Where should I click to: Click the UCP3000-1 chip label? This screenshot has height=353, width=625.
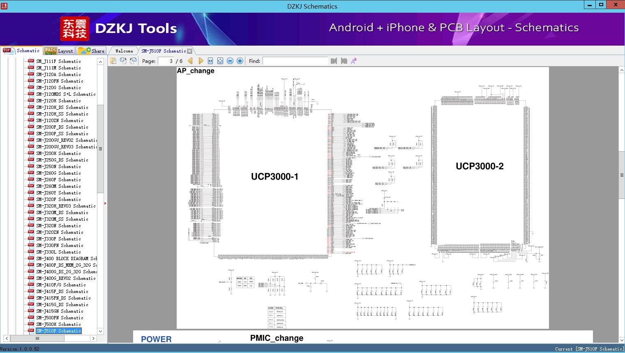[275, 177]
